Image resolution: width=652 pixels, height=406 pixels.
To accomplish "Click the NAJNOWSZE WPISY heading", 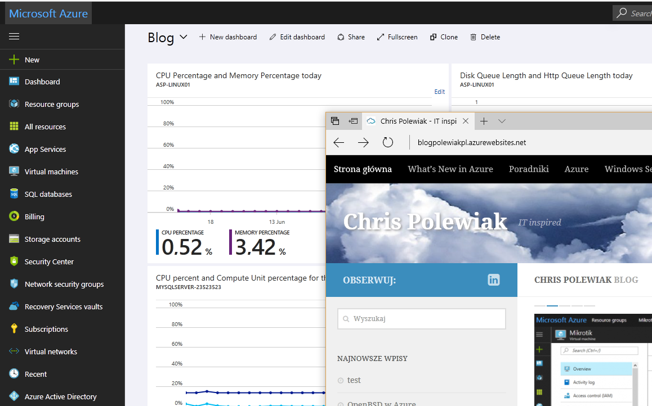I will (372, 358).
